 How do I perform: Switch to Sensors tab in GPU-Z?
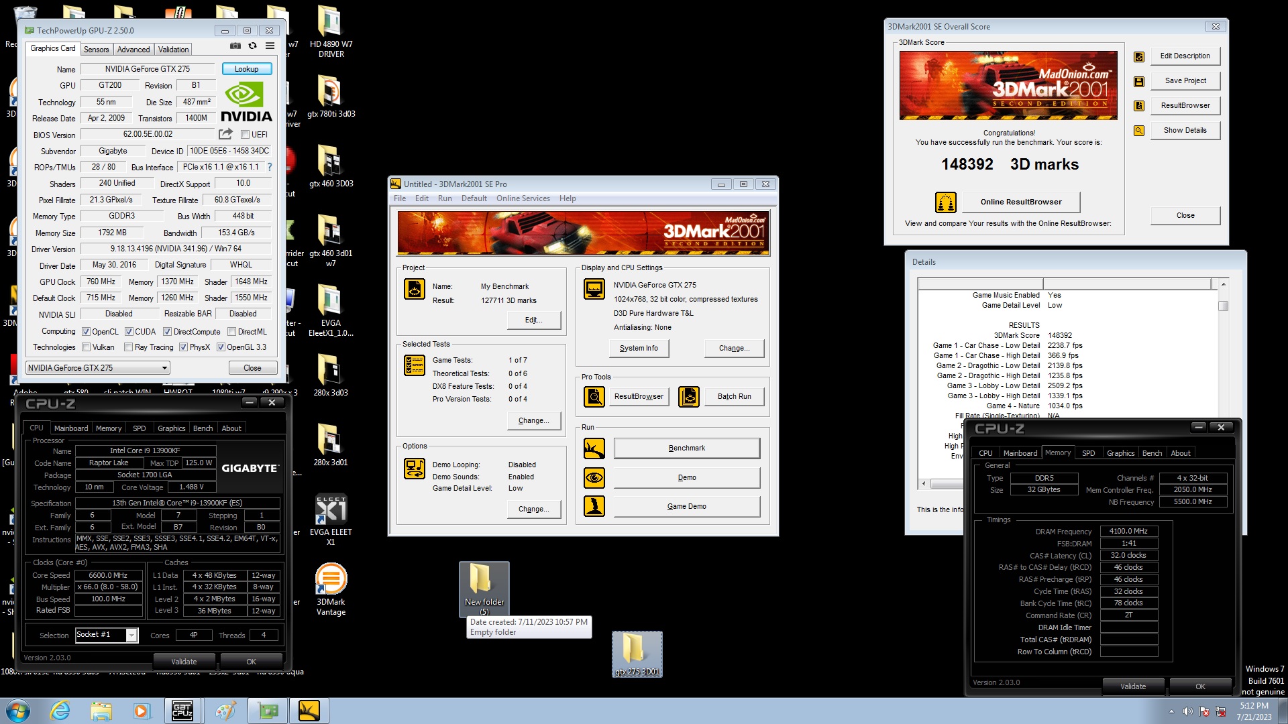click(x=96, y=50)
